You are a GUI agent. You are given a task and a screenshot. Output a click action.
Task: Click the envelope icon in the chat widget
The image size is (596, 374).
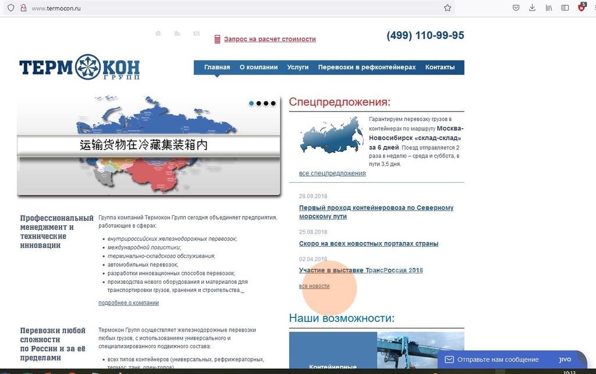click(x=449, y=359)
